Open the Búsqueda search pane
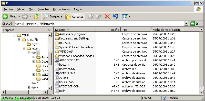Viewport: 205px width, 101px height. (52, 16)
